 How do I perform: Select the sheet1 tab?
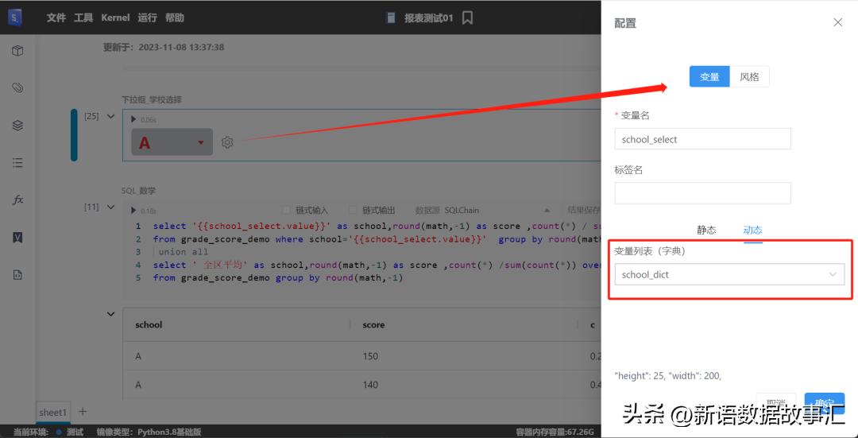pos(53,412)
